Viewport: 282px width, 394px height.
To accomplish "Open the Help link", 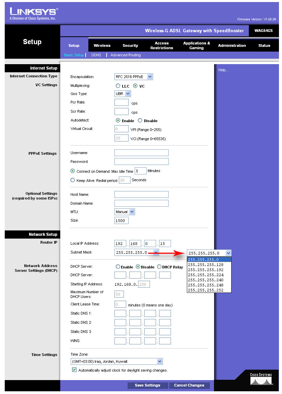I will coord(223,70).
